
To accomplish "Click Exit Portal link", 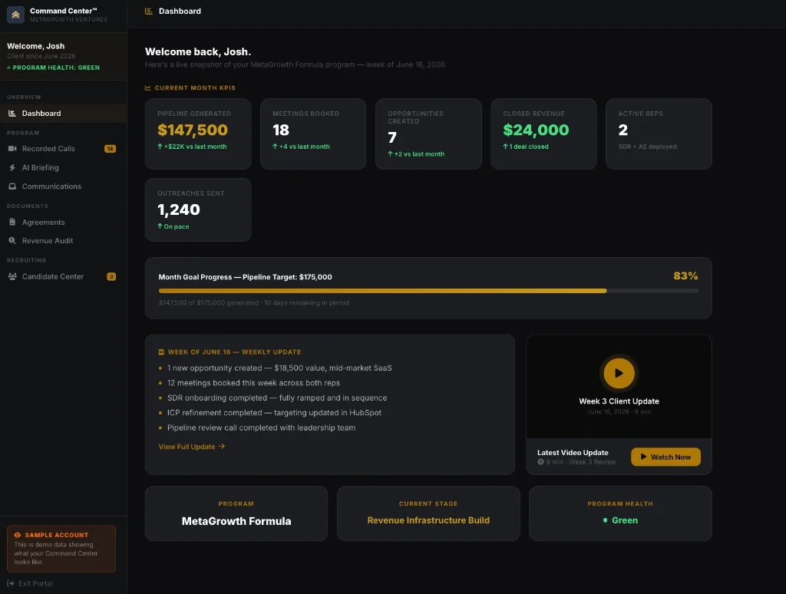I will tap(30, 583).
